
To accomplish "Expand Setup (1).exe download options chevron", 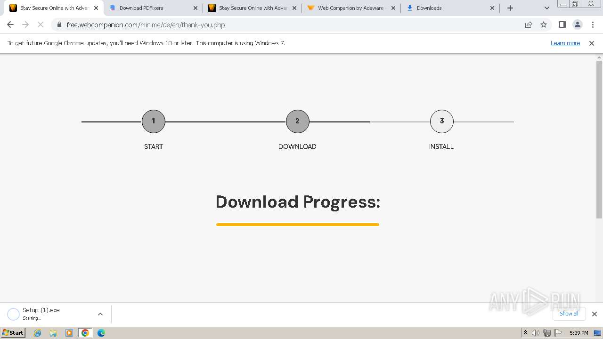I will point(100,314).
